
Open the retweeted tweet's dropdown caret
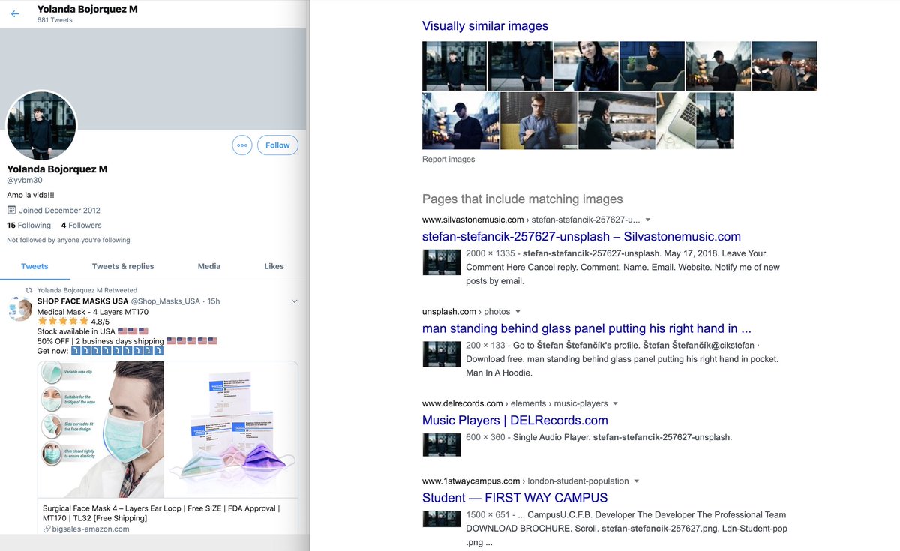pyautogui.click(x=294, y=301)
